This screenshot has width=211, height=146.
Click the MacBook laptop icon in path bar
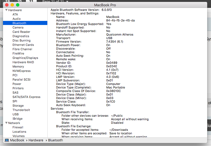coord(7,140)
